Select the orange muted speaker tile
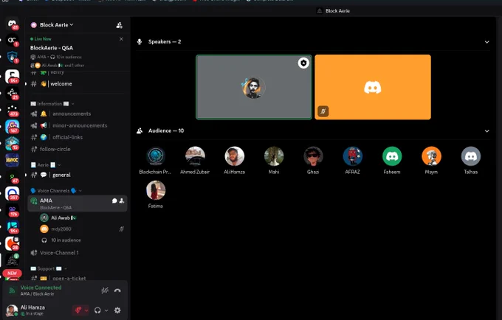502x320 pixels. [373, 87]
